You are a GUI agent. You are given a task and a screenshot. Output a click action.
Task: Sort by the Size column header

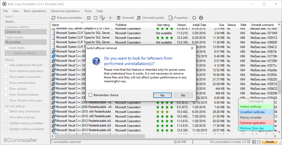pyautogui.click(x=217, y=25)
